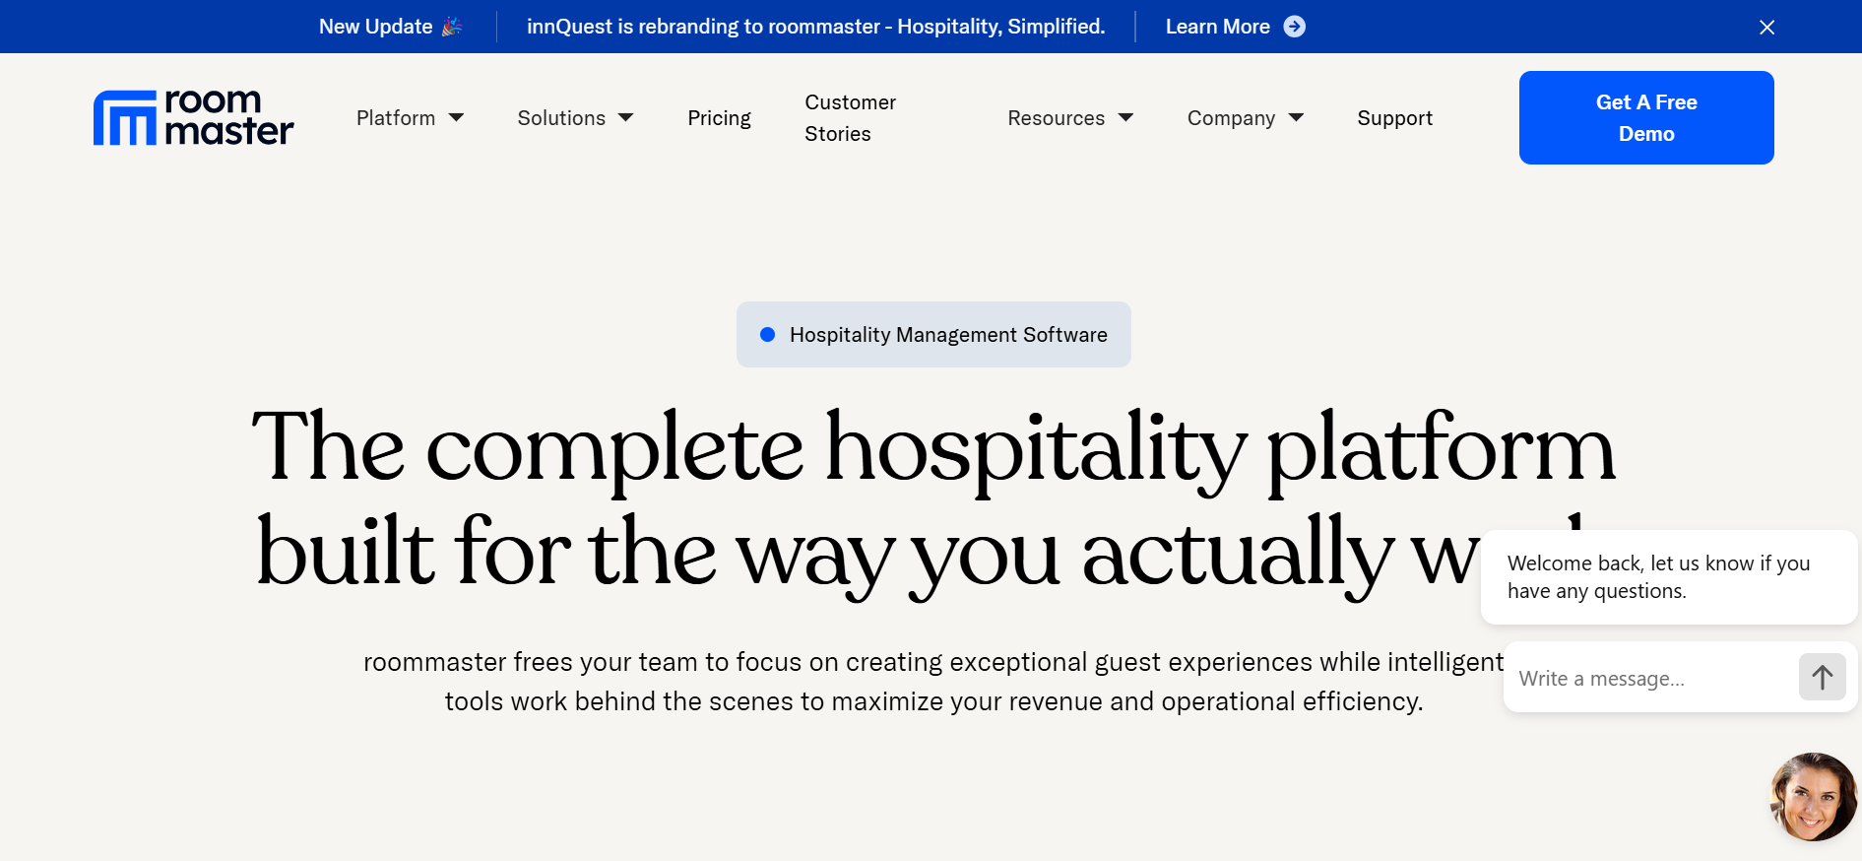Screen dimensions: 1862x861
Task: Open the chat agent avatar
Action: pyautogui.click(x=1813, y=797)
